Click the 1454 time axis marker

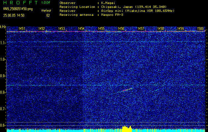point(81,28)
